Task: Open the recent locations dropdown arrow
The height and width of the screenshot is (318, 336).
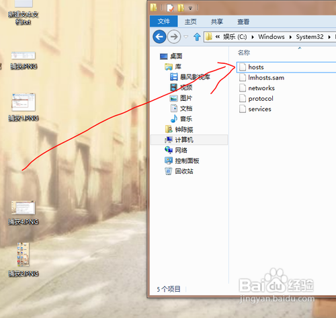Action: pyautogui.click(x=186, y=36)
